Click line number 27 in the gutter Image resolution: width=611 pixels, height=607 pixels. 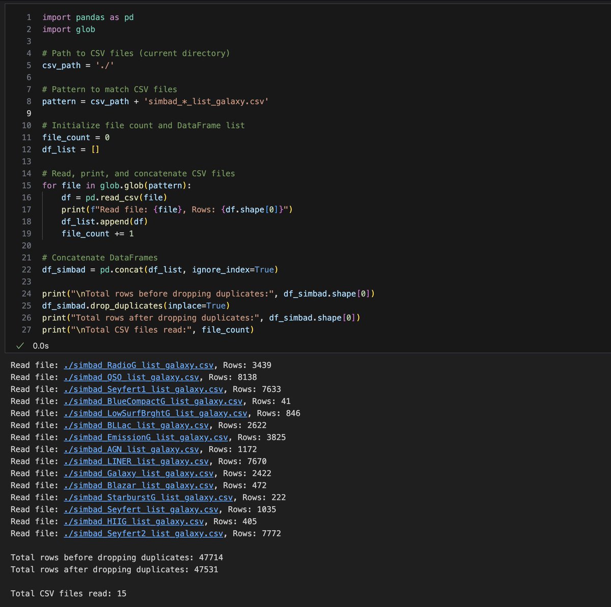26,330
